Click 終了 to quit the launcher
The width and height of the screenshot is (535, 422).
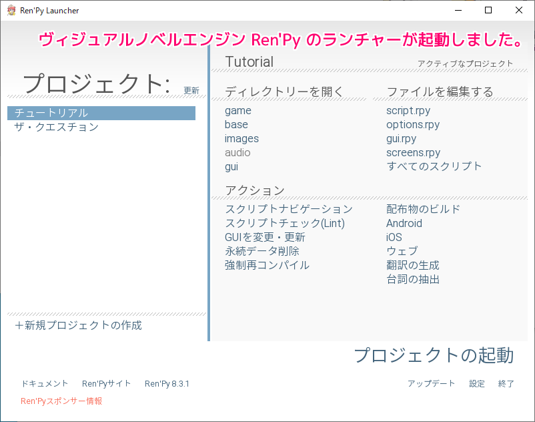(x=506, y=384)
